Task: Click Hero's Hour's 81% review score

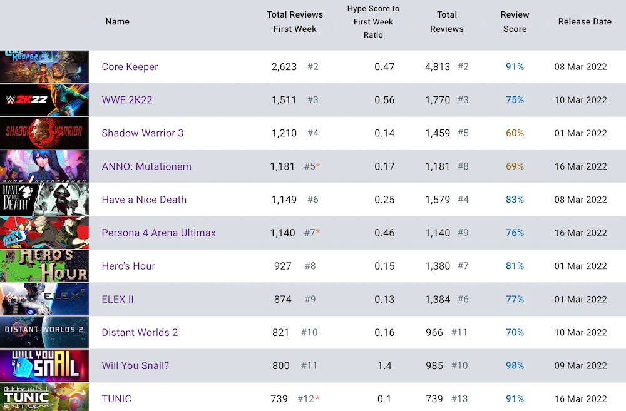Action: coord(515,266)
